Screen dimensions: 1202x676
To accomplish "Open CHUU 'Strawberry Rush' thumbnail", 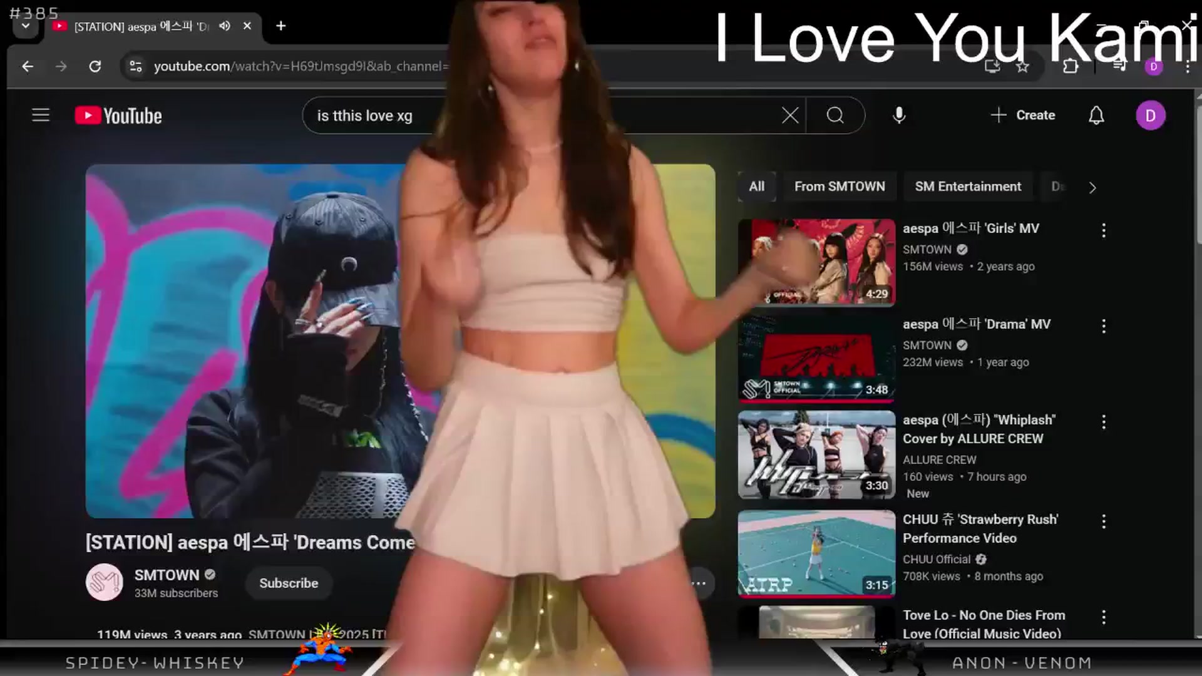I will point(816,554).
